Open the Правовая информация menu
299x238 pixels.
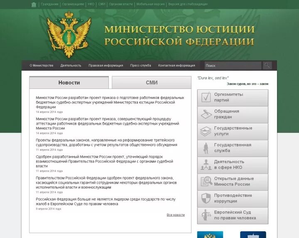click(105, 65)
